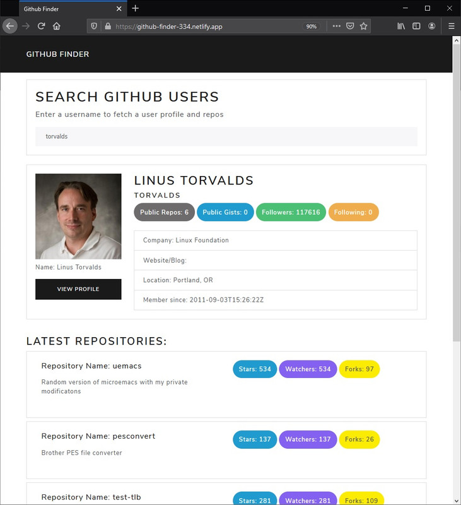The height and width of the screenshot is (505, 461).
Task: Click the uemacs Stars: 534 badge
Action: tap(255, 369)
